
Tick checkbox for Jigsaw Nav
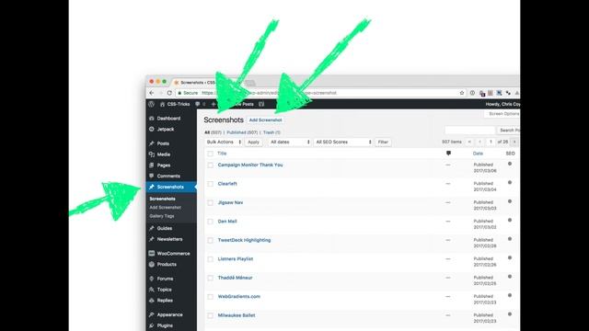click(x=211, y=202)
